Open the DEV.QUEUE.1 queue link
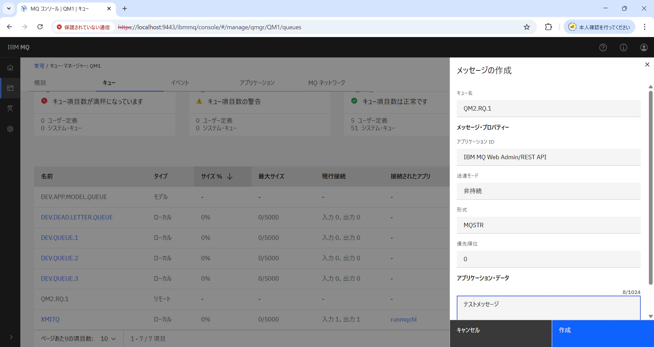654x347 pixels. 59,238
